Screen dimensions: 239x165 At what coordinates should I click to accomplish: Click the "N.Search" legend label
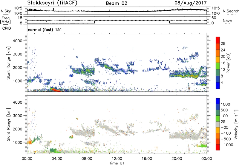(x=231, y=11)
